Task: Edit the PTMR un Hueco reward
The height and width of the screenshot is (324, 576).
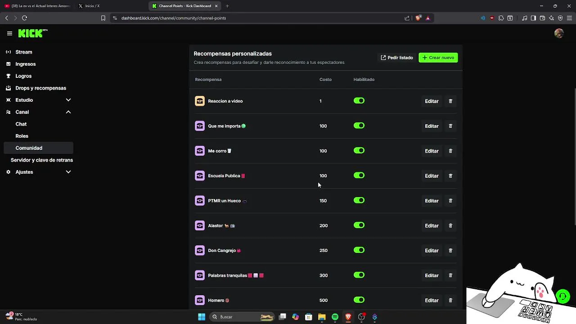Action: point(431,201)
